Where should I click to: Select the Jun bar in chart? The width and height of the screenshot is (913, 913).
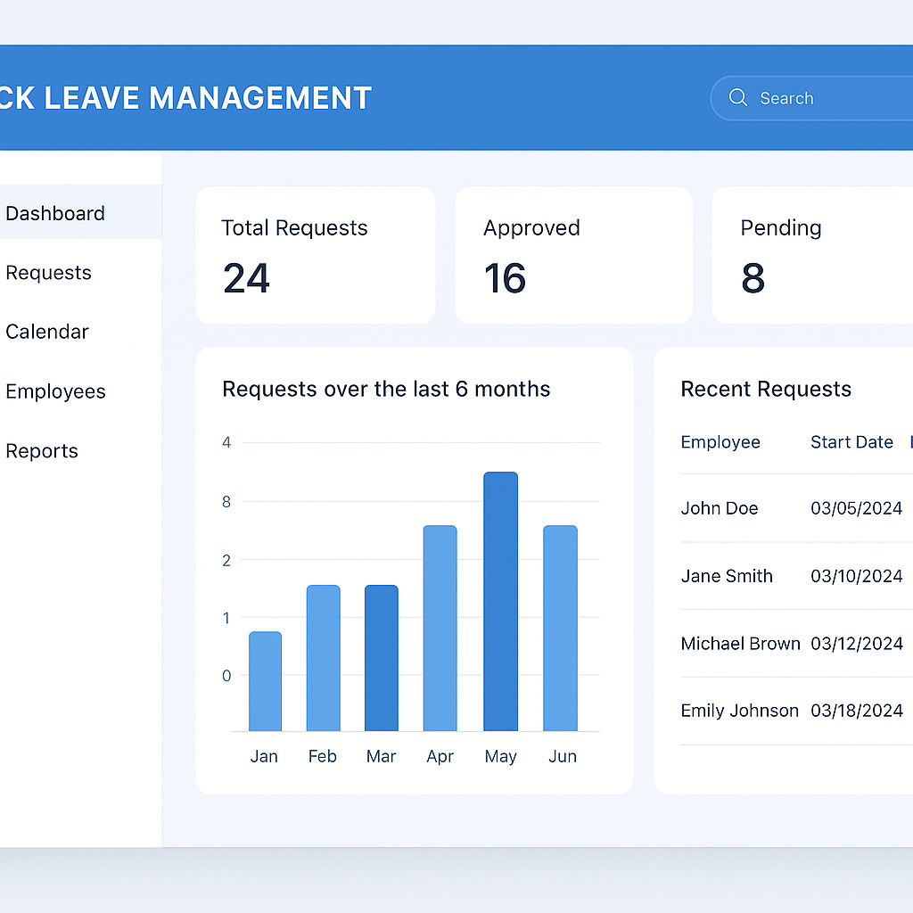[560, 629]
